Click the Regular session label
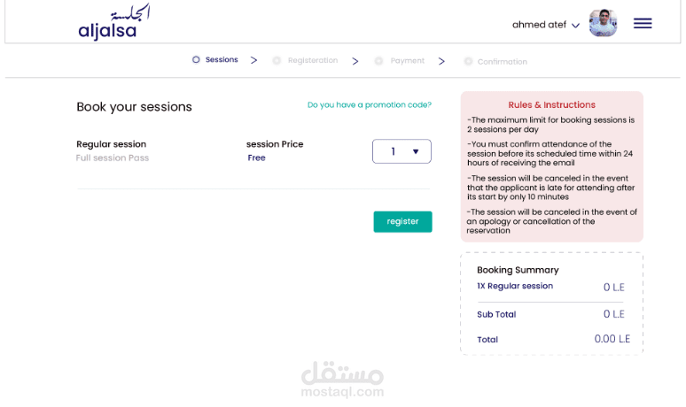This screenshot has width=686, height=407. (x=111, y=144)
